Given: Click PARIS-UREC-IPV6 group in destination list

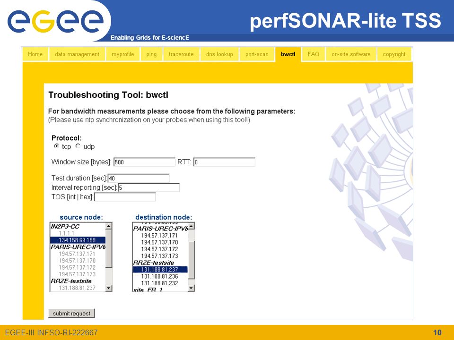Looking at the screenshot, I should tap(160, 229).
